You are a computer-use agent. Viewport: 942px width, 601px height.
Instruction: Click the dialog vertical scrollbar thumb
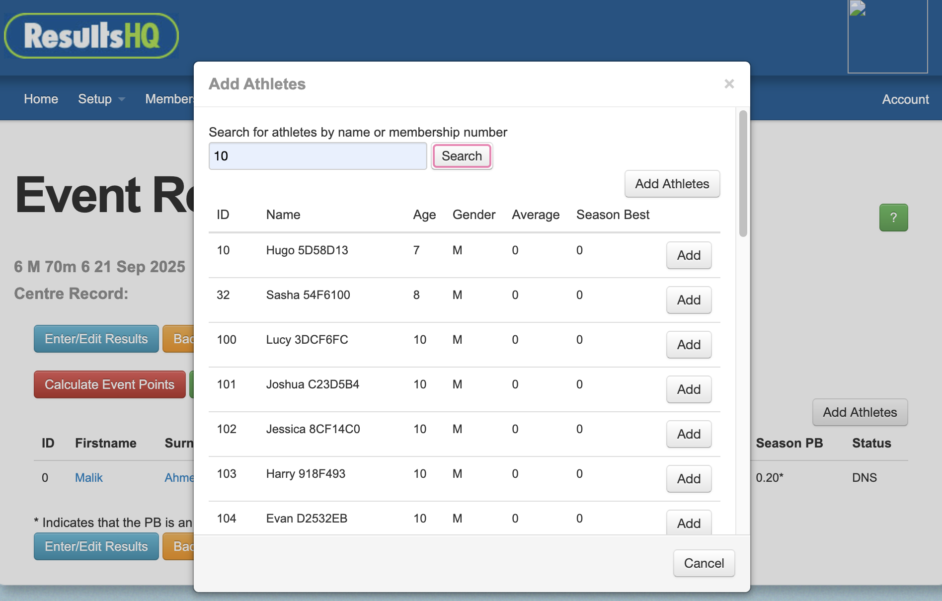click(x=743, y=173)
